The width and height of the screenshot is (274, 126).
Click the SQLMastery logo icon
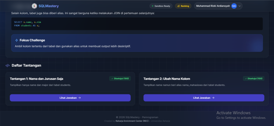coord(34,6)
